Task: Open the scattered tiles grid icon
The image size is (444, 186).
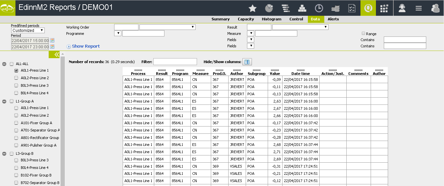Action: (384, 8)
